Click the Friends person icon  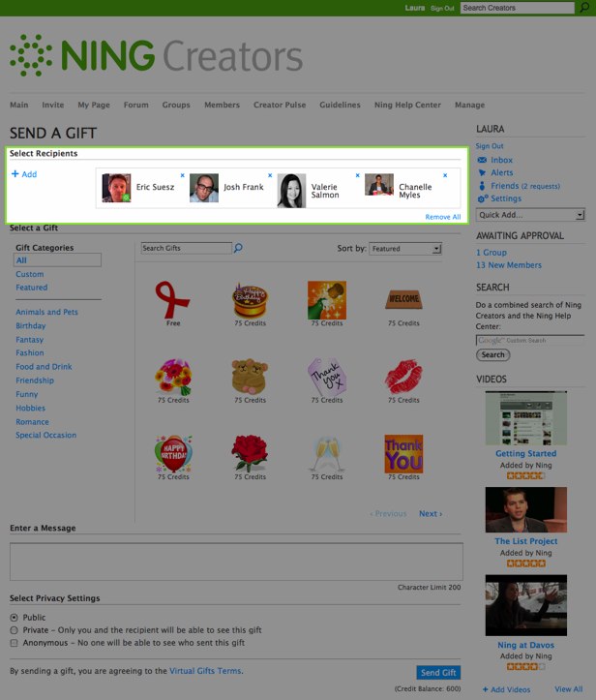(x=482, y=186)
